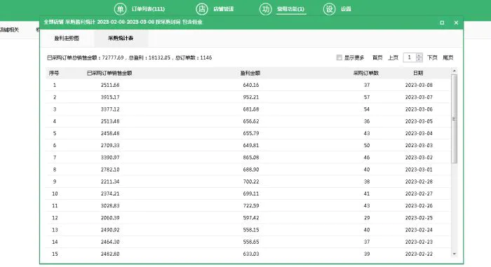The image size is (491, 267).
Task: Sort by 已采购订单销售金额 column header
Action: click(109, 73)
